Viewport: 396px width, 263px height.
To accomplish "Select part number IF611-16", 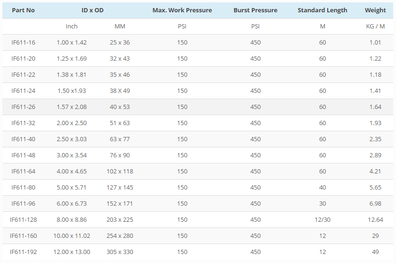I will click(x=23, y=42).
